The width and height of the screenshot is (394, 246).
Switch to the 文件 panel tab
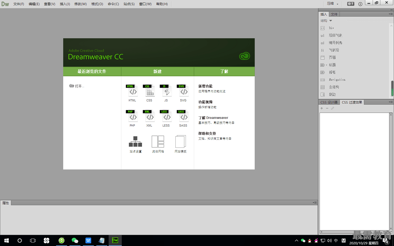(334, 14)
